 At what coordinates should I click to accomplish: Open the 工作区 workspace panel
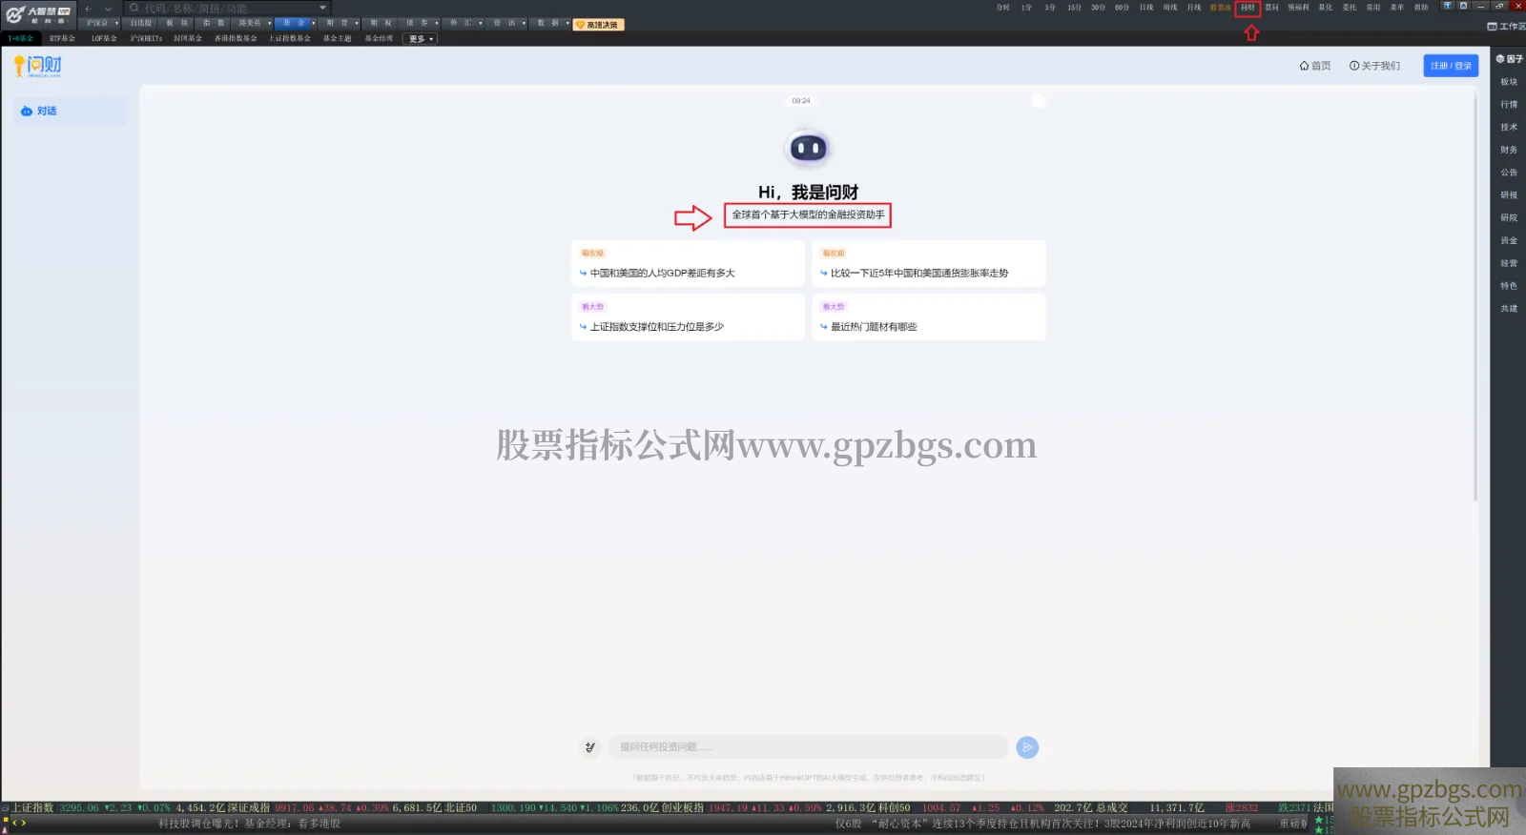pos(1507,26)
